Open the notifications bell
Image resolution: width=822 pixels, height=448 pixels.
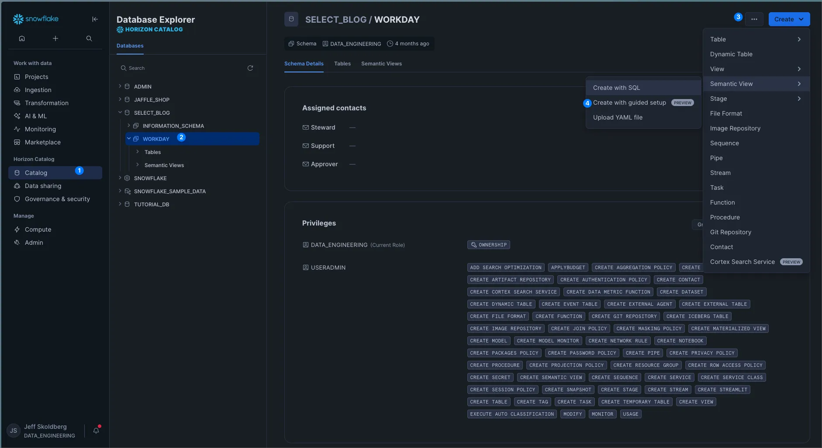(96, 431)
